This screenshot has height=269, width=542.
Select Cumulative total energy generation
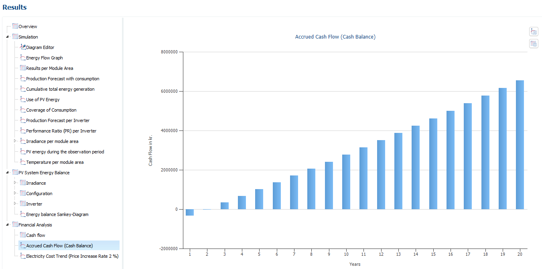(60, 89)
